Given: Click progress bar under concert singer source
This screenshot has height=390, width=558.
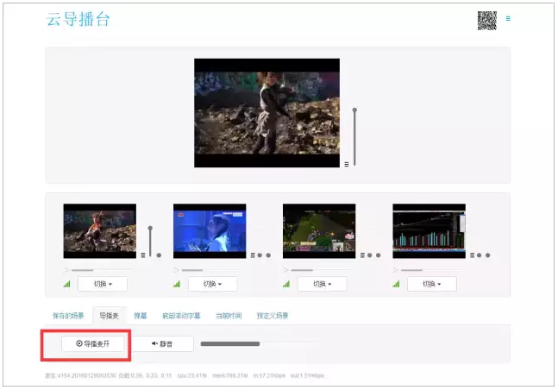Looking at the screenshot, I should click(x=213, y=270).
